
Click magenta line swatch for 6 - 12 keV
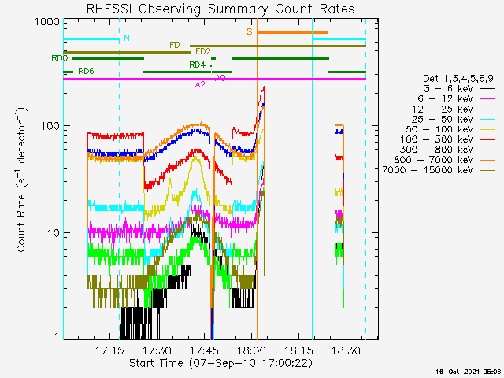(x=487, y=99)
